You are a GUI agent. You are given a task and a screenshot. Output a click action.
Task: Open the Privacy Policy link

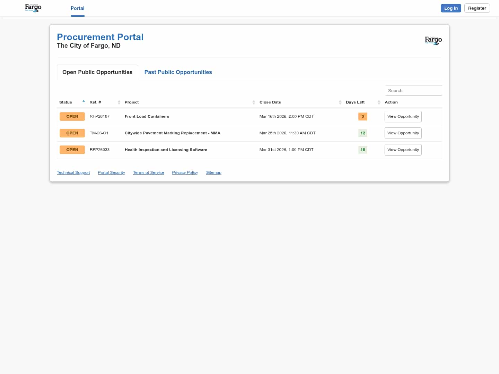pos(185,172)
